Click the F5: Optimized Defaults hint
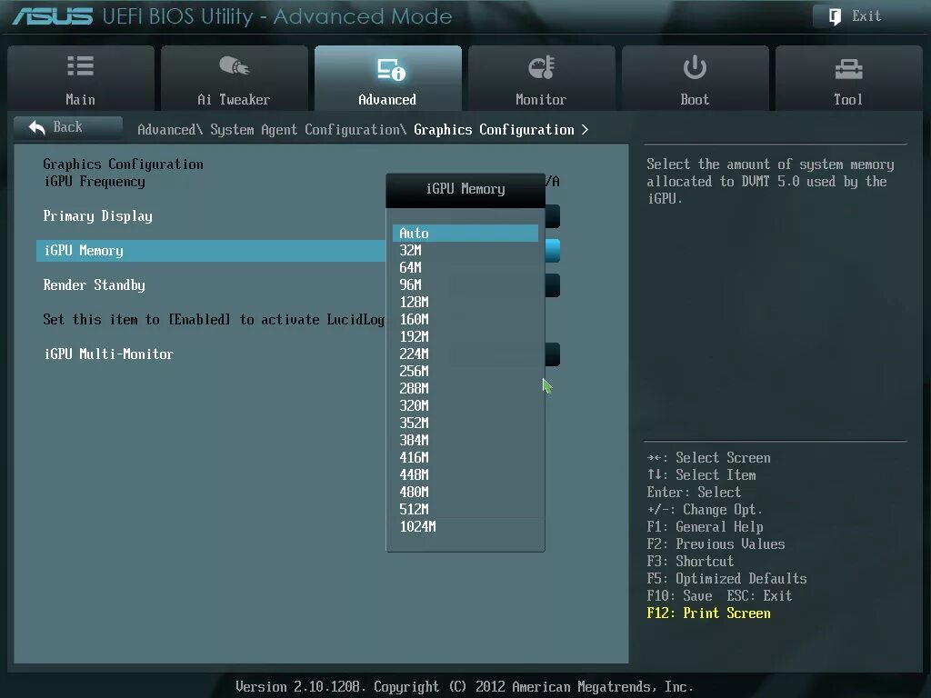The width and height of the screenshot is (931, 698). pos(726,579)
